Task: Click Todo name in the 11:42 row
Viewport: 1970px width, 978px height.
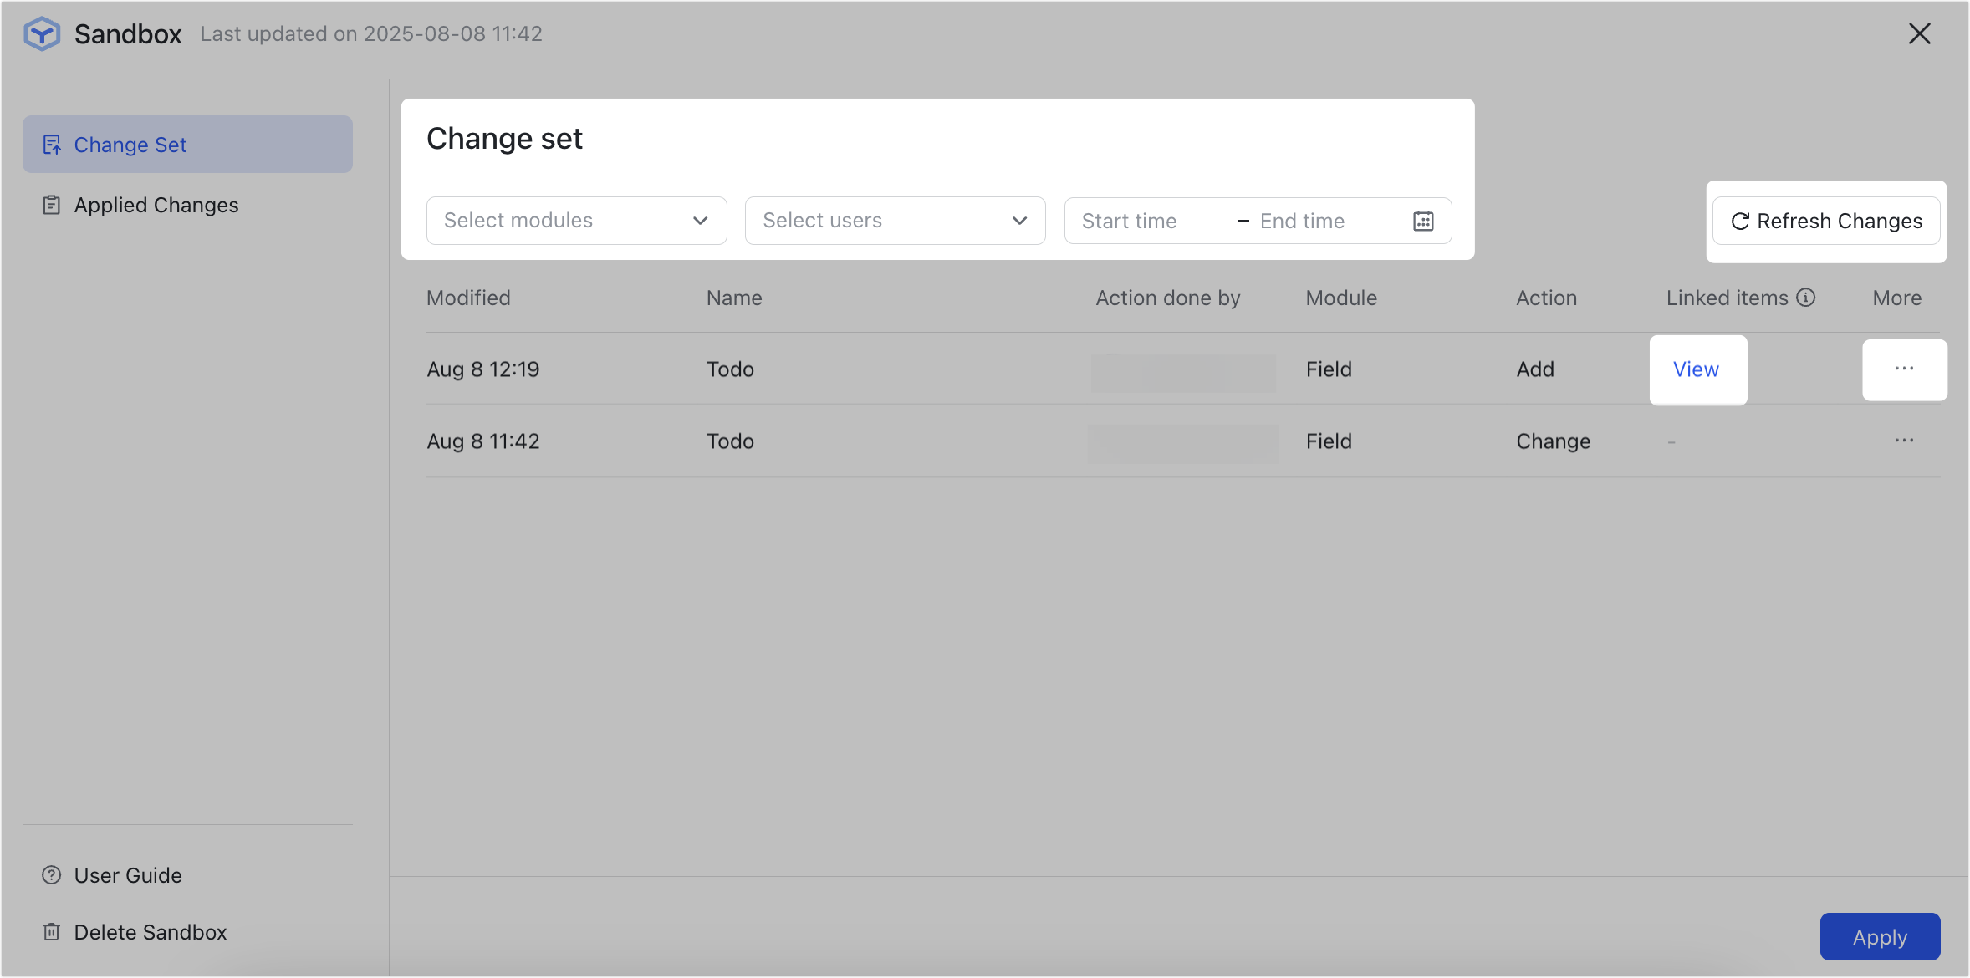Action: [730, 441]
